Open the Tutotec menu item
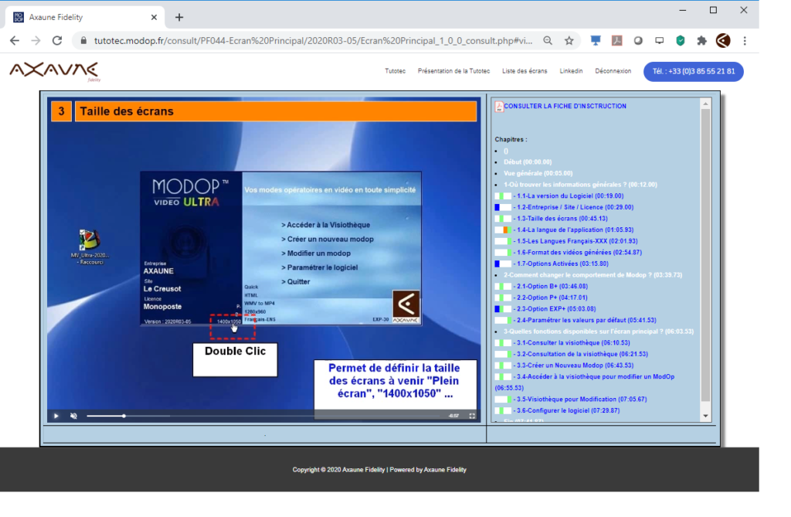Screen dimensions: 791x517 coord(395,71)
